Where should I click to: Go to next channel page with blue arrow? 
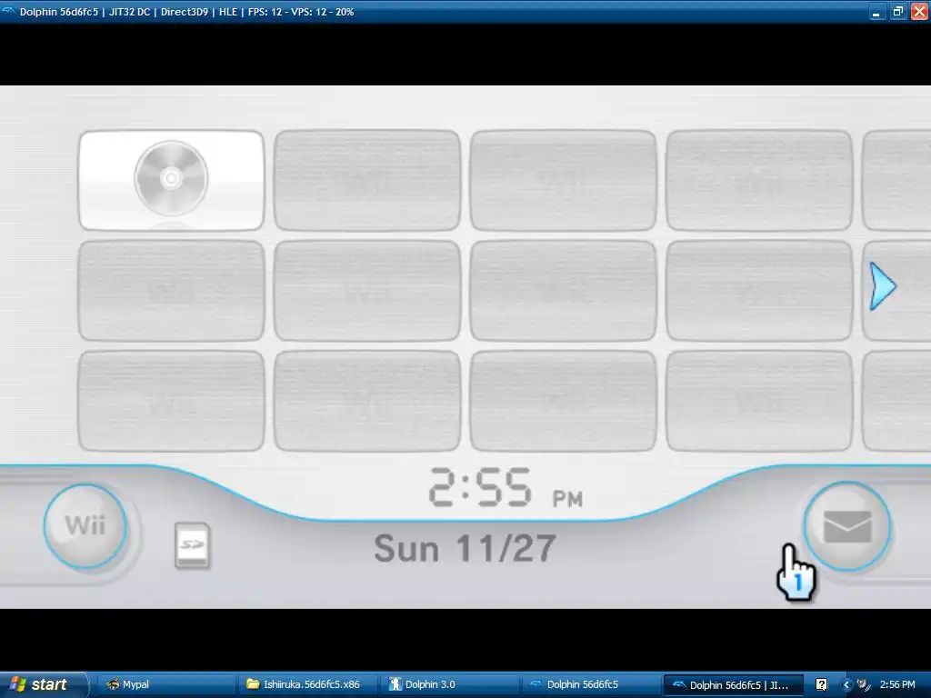pyautogui.click(x=882, y=286)
